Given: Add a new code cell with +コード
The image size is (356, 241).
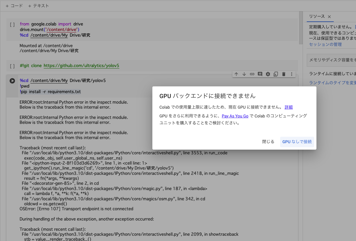Looking at the screenshot, I should click(x=14, y=5).
